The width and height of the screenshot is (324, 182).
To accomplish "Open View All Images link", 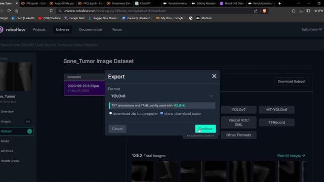I will pos(291,155).
